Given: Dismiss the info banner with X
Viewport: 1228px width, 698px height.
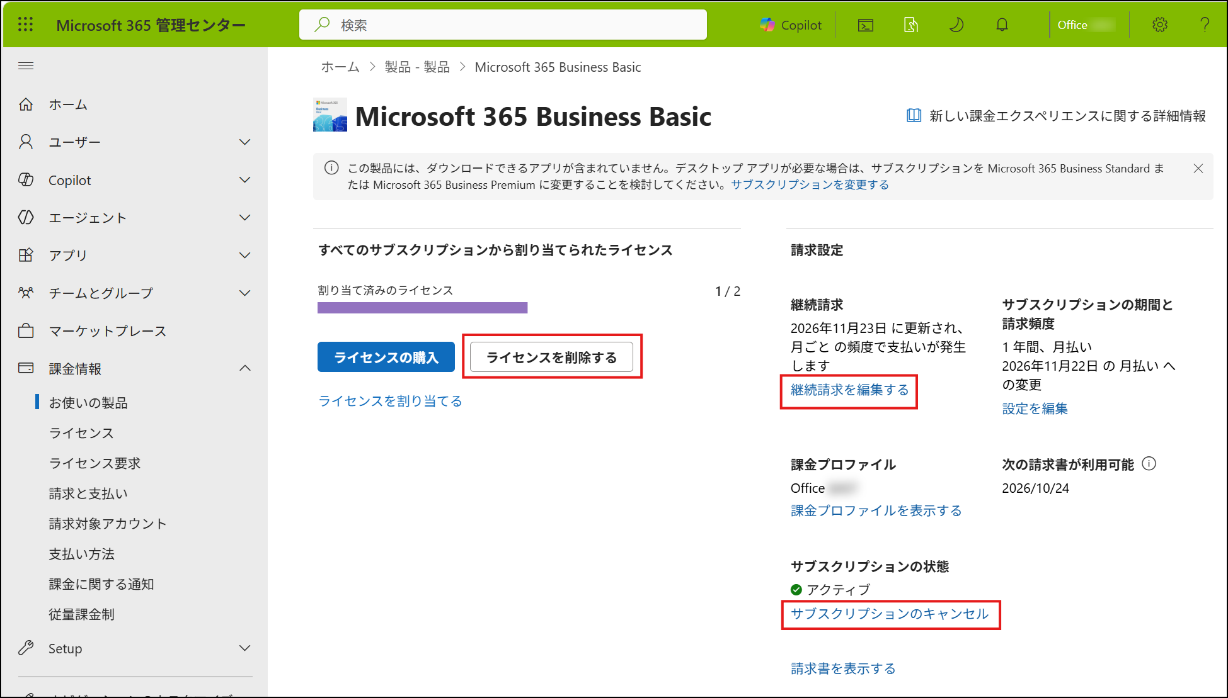Looking at the screenshot, I should (x=1198, y=169).
